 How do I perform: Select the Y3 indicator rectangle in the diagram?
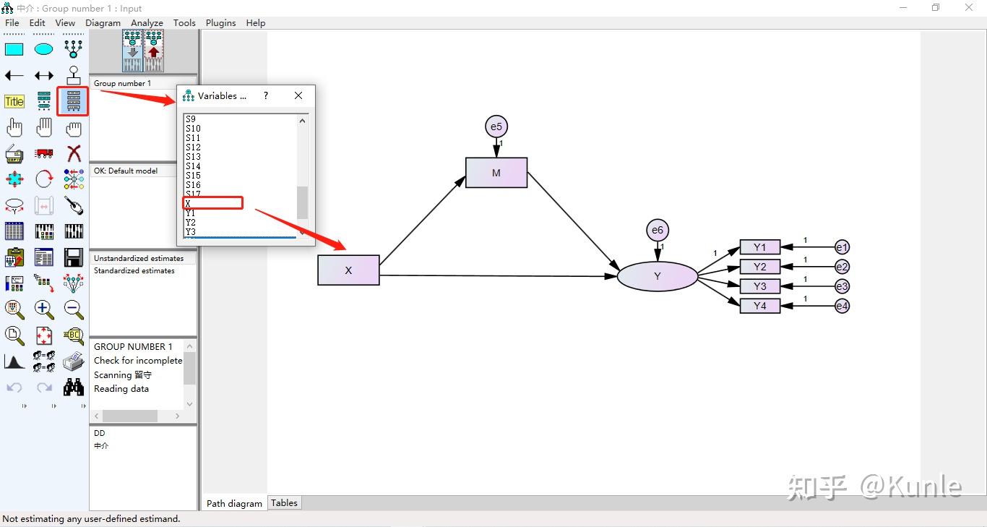760,286
